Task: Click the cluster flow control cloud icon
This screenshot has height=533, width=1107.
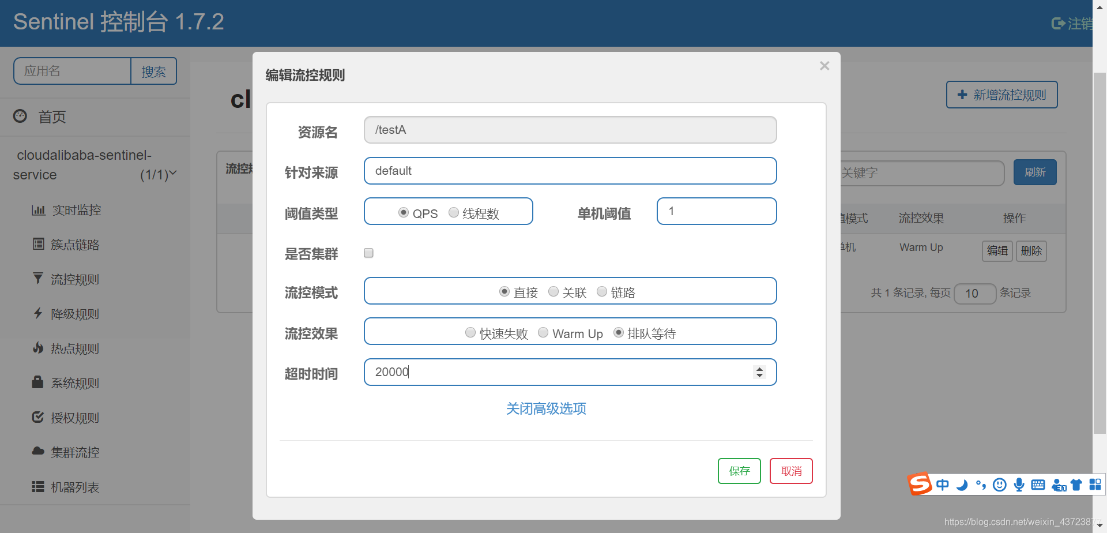Action: pos(38,451)
